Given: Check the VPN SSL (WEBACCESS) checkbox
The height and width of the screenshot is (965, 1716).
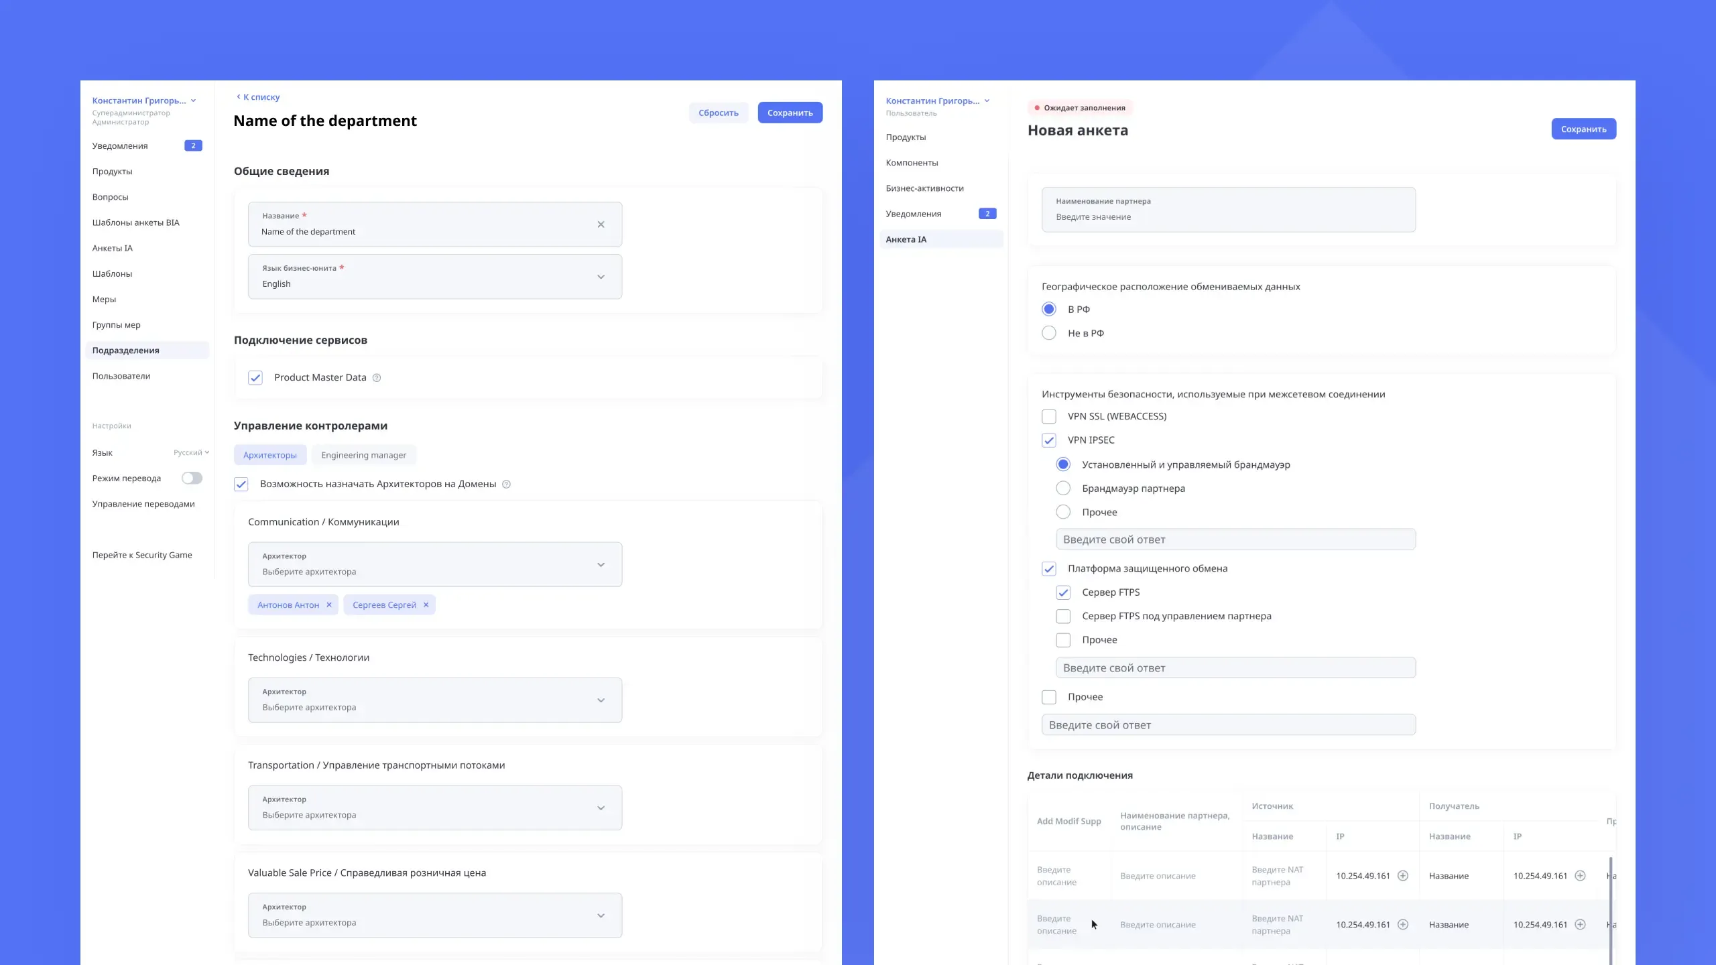Looking at the screenshot, I should [x=1049, y=416].
